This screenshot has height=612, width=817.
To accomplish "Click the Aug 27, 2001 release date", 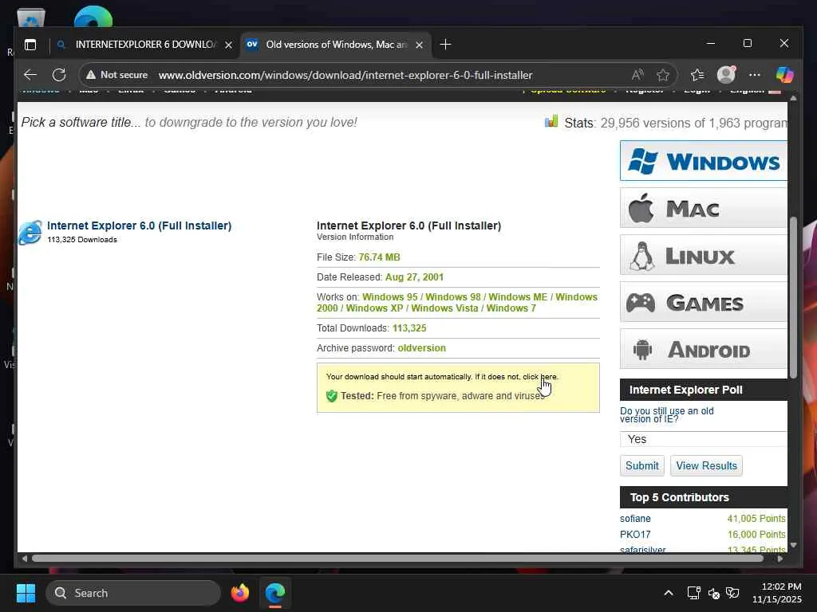I will pyautogui.click(x=414, y=277).
